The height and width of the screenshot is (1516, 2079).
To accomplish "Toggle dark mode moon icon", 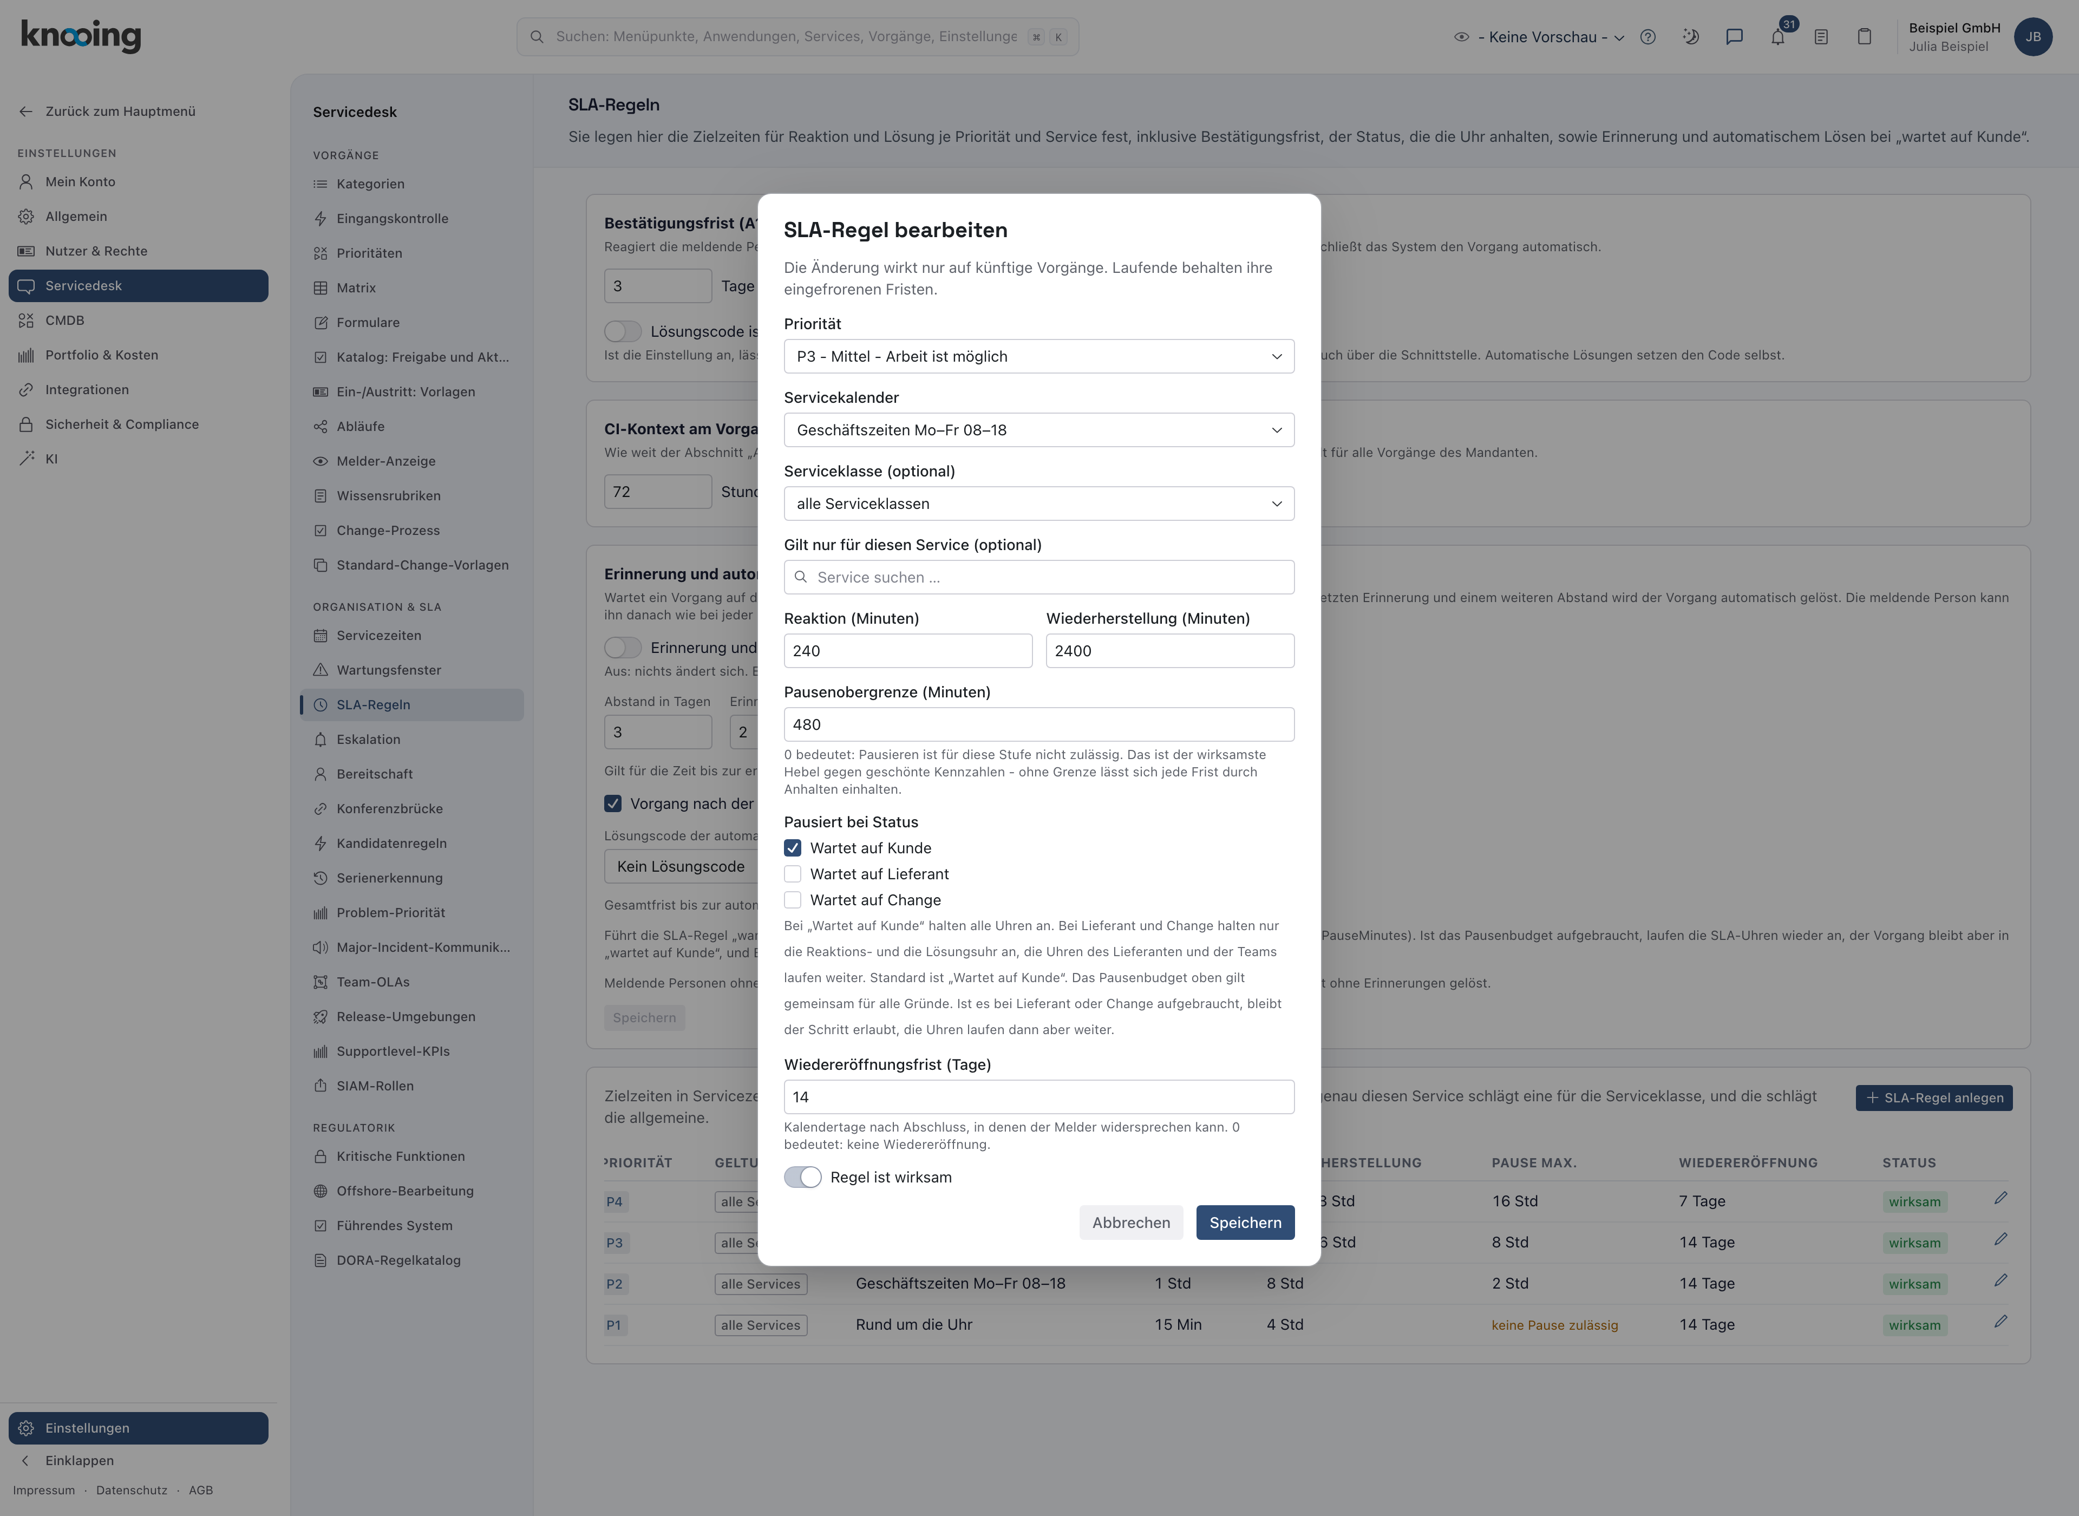I will coord(1691,37).
